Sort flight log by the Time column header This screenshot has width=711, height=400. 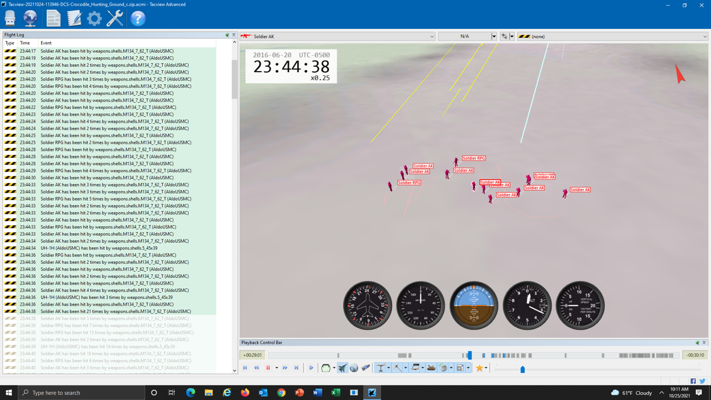click(25, 43)
